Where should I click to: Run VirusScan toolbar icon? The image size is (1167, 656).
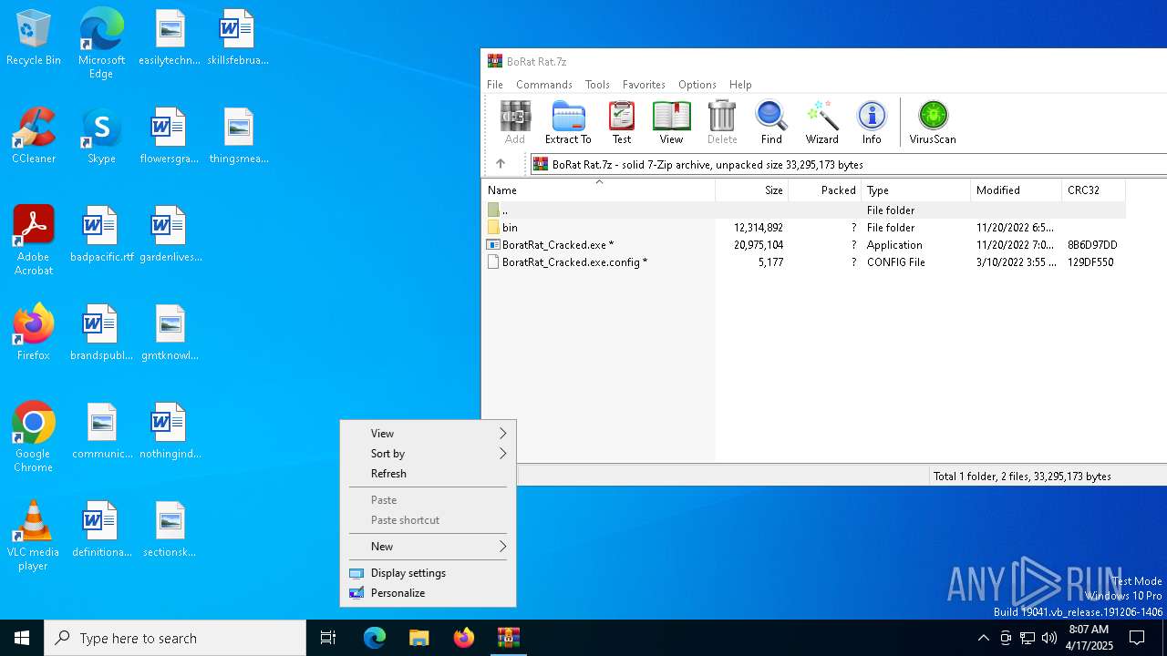(x=933, y=122)
